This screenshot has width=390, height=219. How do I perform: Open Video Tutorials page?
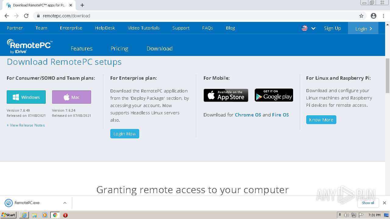click(144, 28)
